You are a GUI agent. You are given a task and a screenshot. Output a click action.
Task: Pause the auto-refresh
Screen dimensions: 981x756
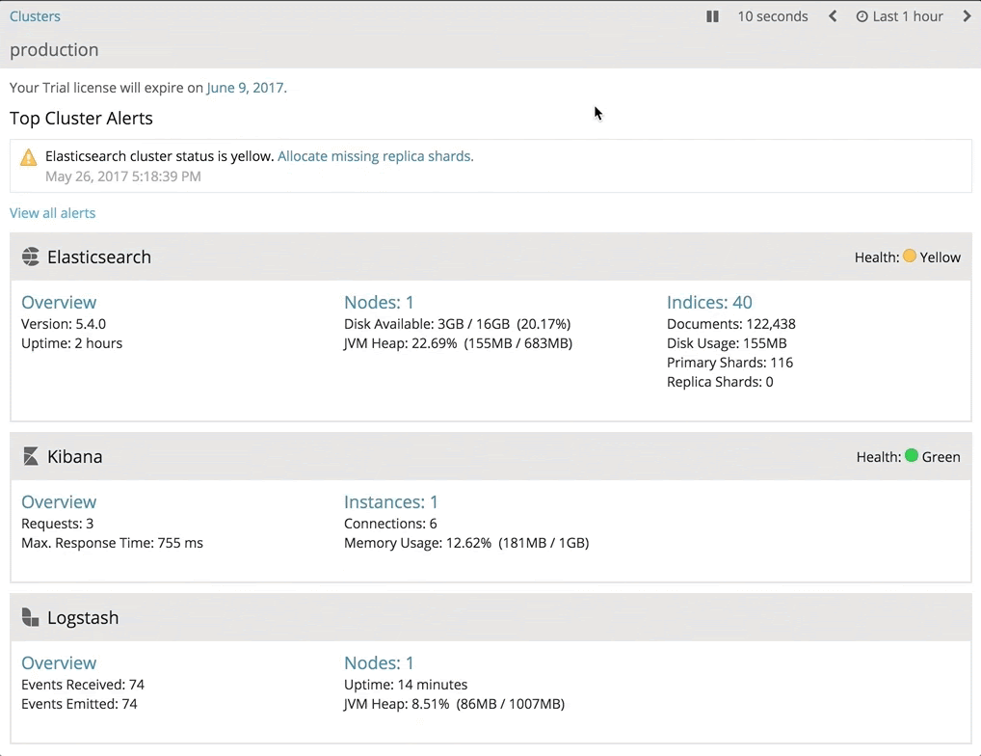pyautogui.click(x=712, y=16)
